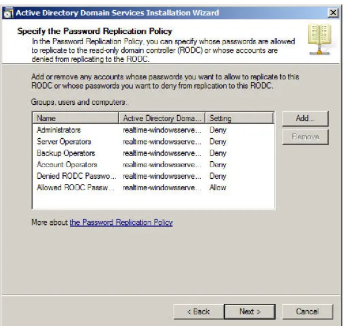This screenshot has width=345, height=326.
Task: Select the Denied RODC Password group row
Action: [153, 176]
